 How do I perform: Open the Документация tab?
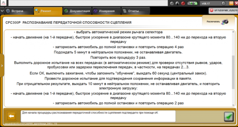point(77,11)
